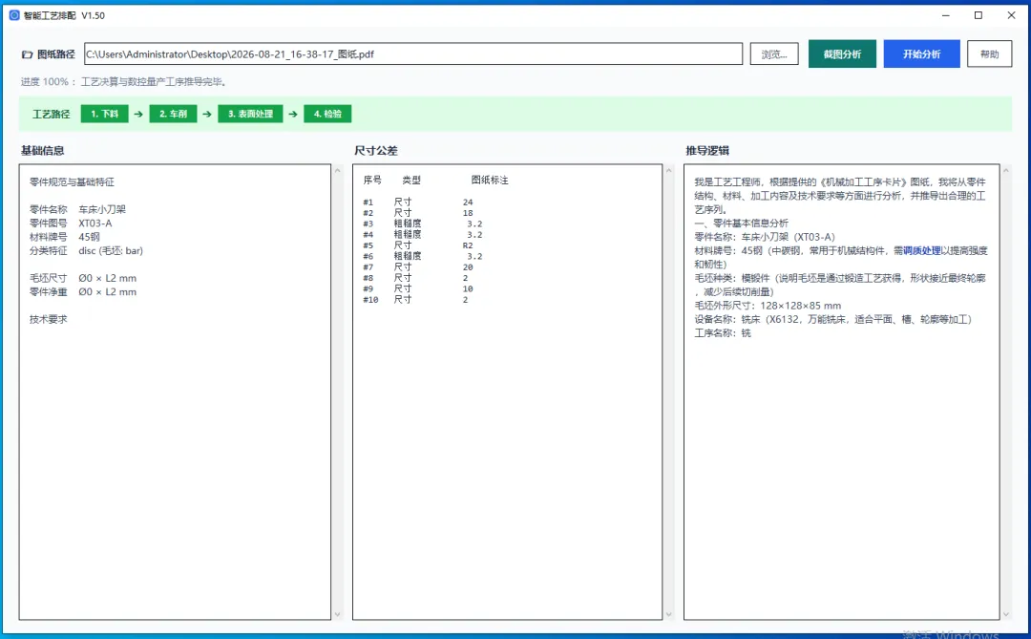Viewport: 1031px width, 639px height.
Task: Select process step 4. 检验
Action: pyautogui.click(x=327, y=114)
